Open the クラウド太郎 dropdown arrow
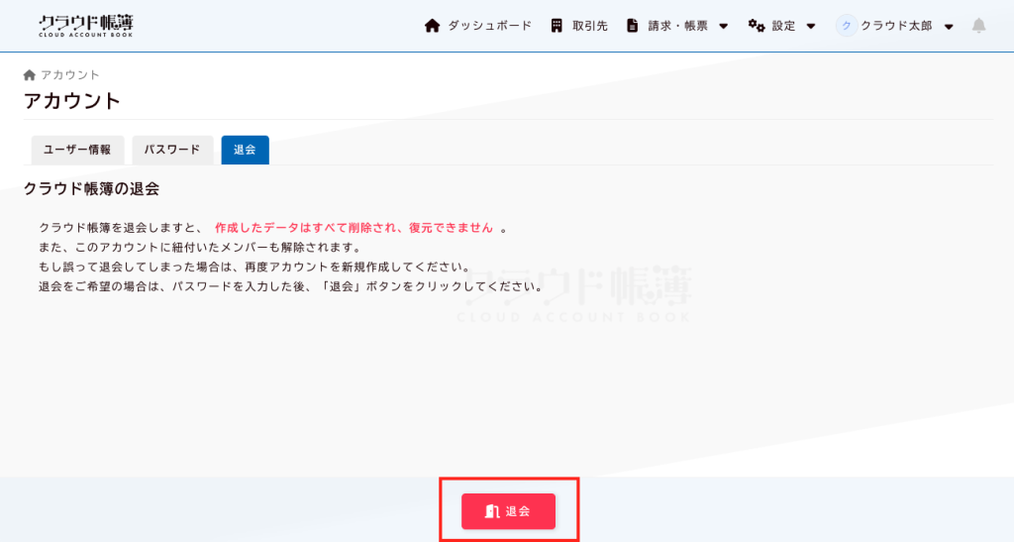 pyautogui.click(x=949, y=27)
